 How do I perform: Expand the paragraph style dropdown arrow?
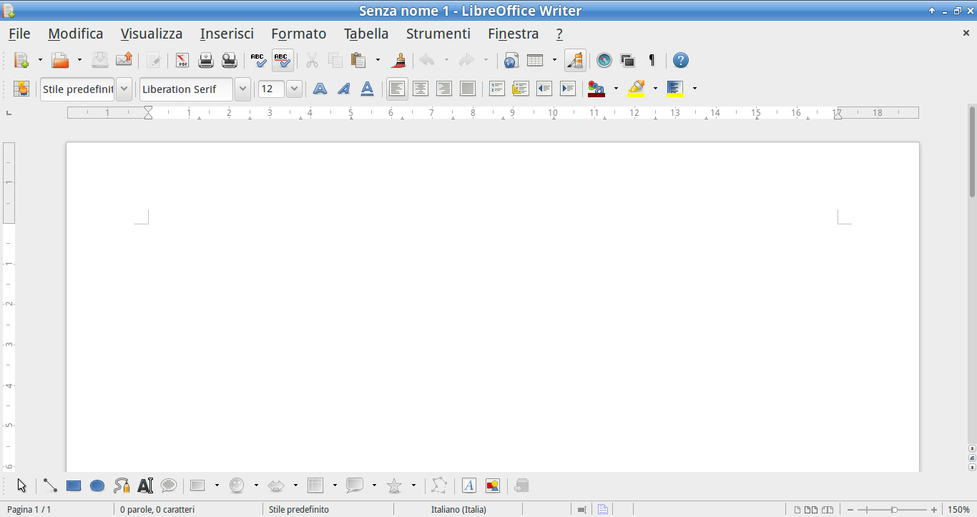pyautogui.click(x=124, y=89)
